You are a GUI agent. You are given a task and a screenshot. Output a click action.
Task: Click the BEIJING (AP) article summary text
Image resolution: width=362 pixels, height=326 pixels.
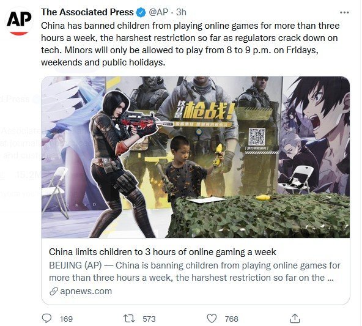(x=194, y=272)
